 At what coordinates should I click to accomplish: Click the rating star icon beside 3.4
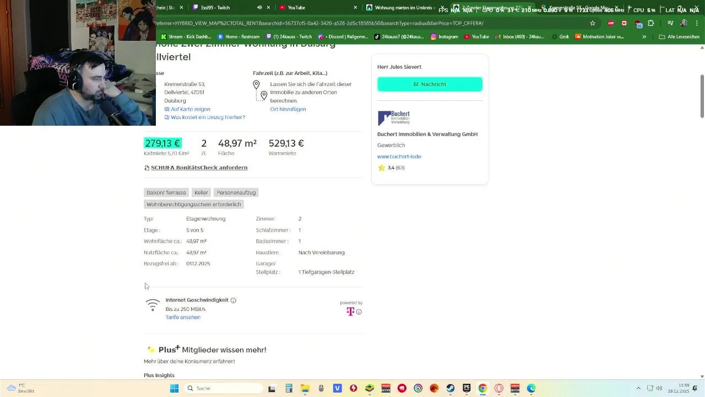tap(381, 168)
